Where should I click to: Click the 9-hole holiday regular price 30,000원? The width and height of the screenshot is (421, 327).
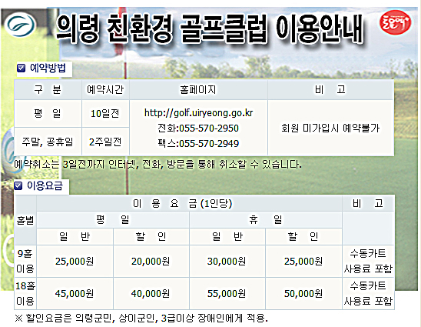click(227, 261)
